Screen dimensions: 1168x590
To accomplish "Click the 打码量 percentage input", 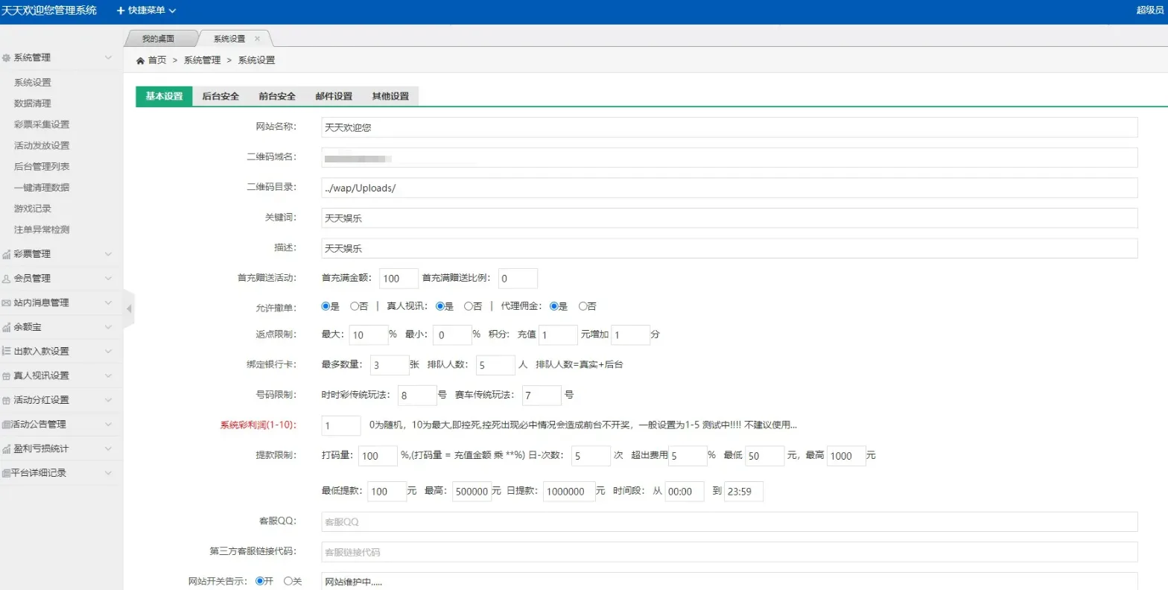I will point(378,456).
